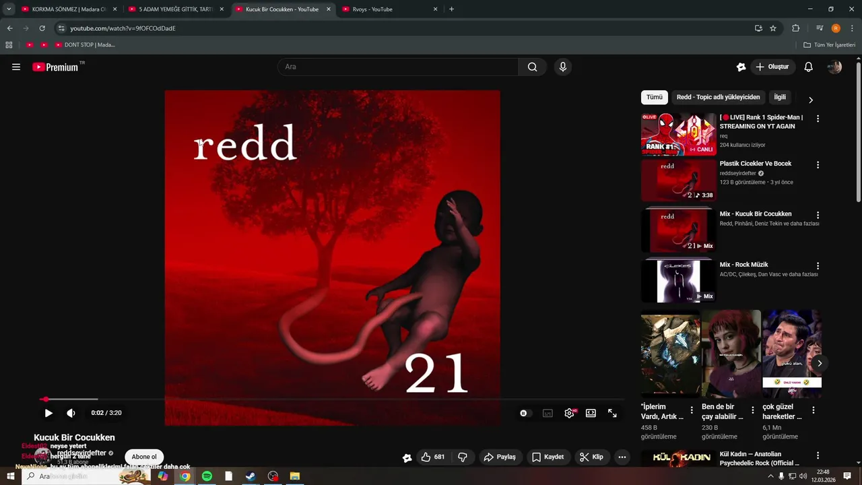Image resolution: width=862 pixels, height=485 pixels.
Task: Show more filter chips with the right arrow
Action: pyautogui.click(x=811, y=100)
